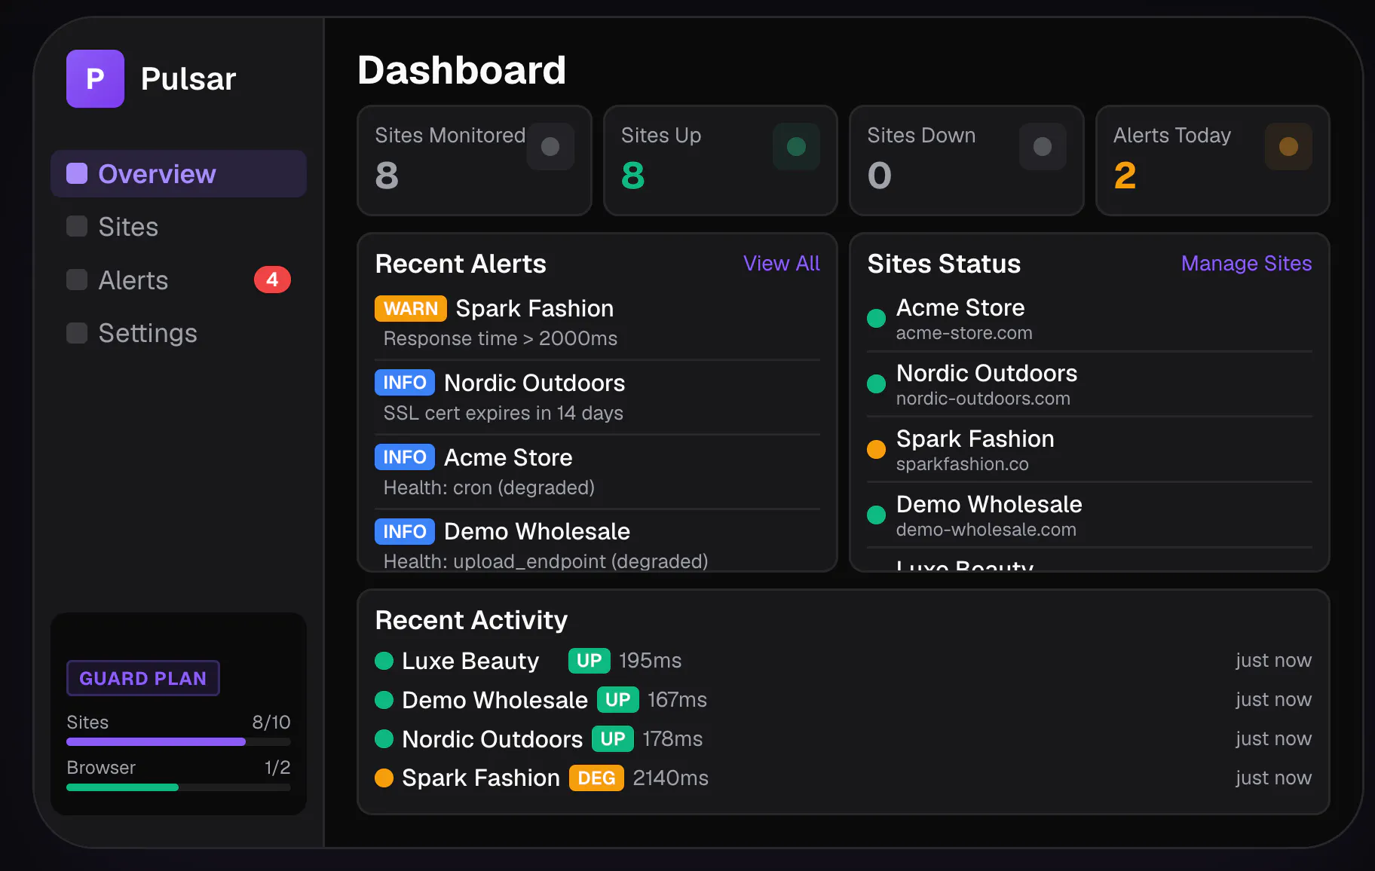Click Luxe Beauty dot in Recent Activity

click(384, 661)
